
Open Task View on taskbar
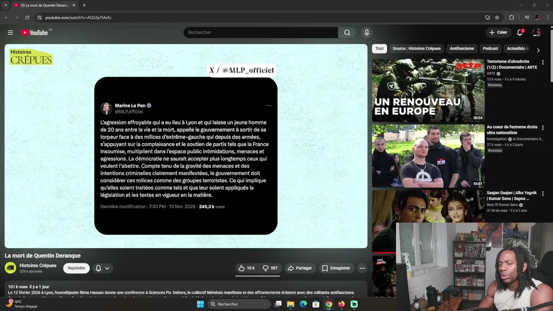coord(278,304)
